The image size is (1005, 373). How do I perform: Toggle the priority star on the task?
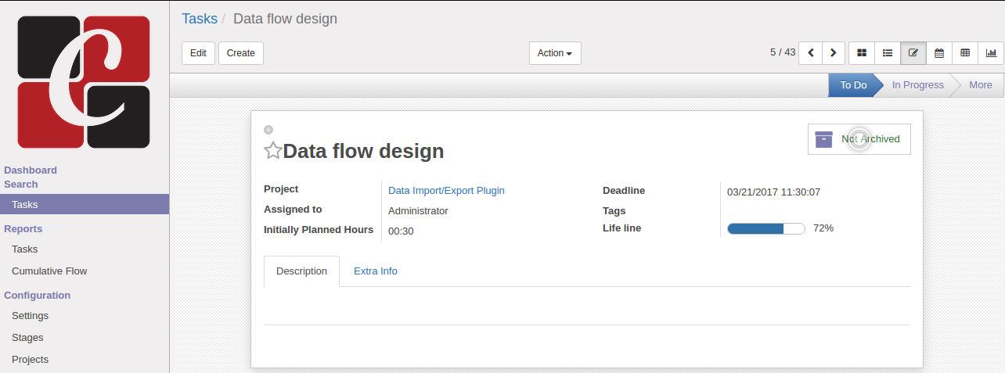point(272,151)
